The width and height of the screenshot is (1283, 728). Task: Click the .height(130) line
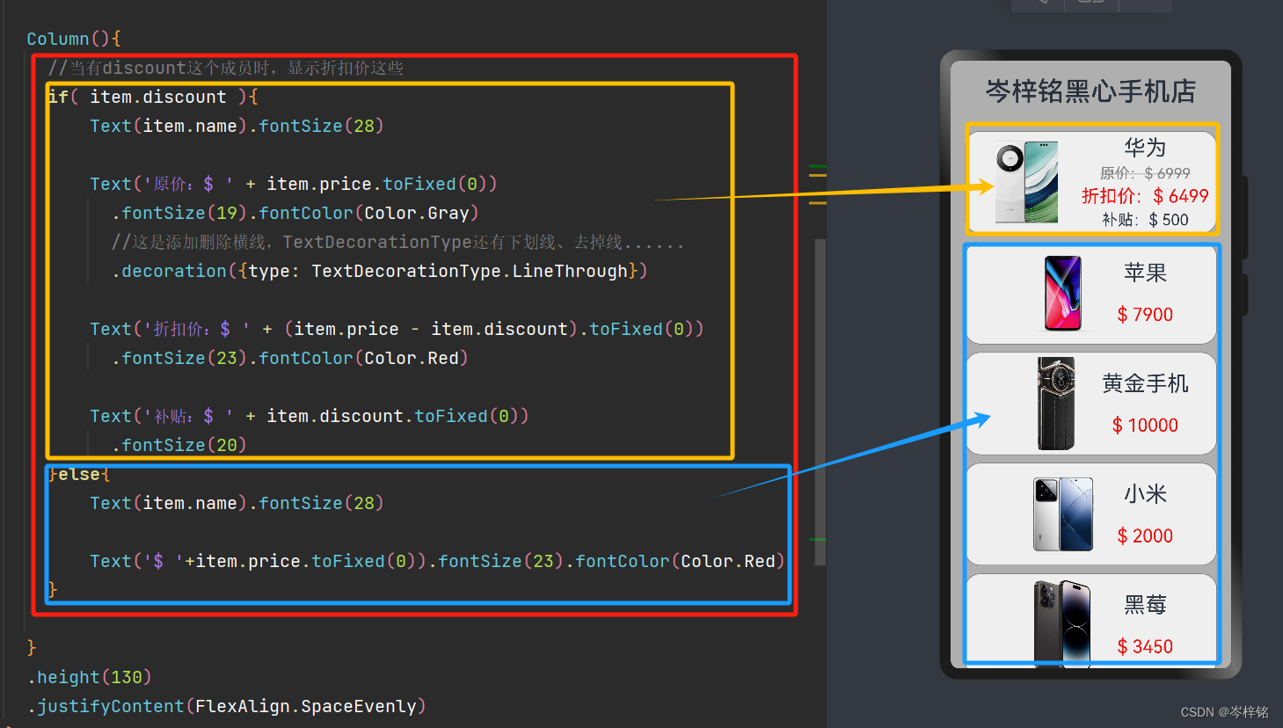(x=90, y=677)
